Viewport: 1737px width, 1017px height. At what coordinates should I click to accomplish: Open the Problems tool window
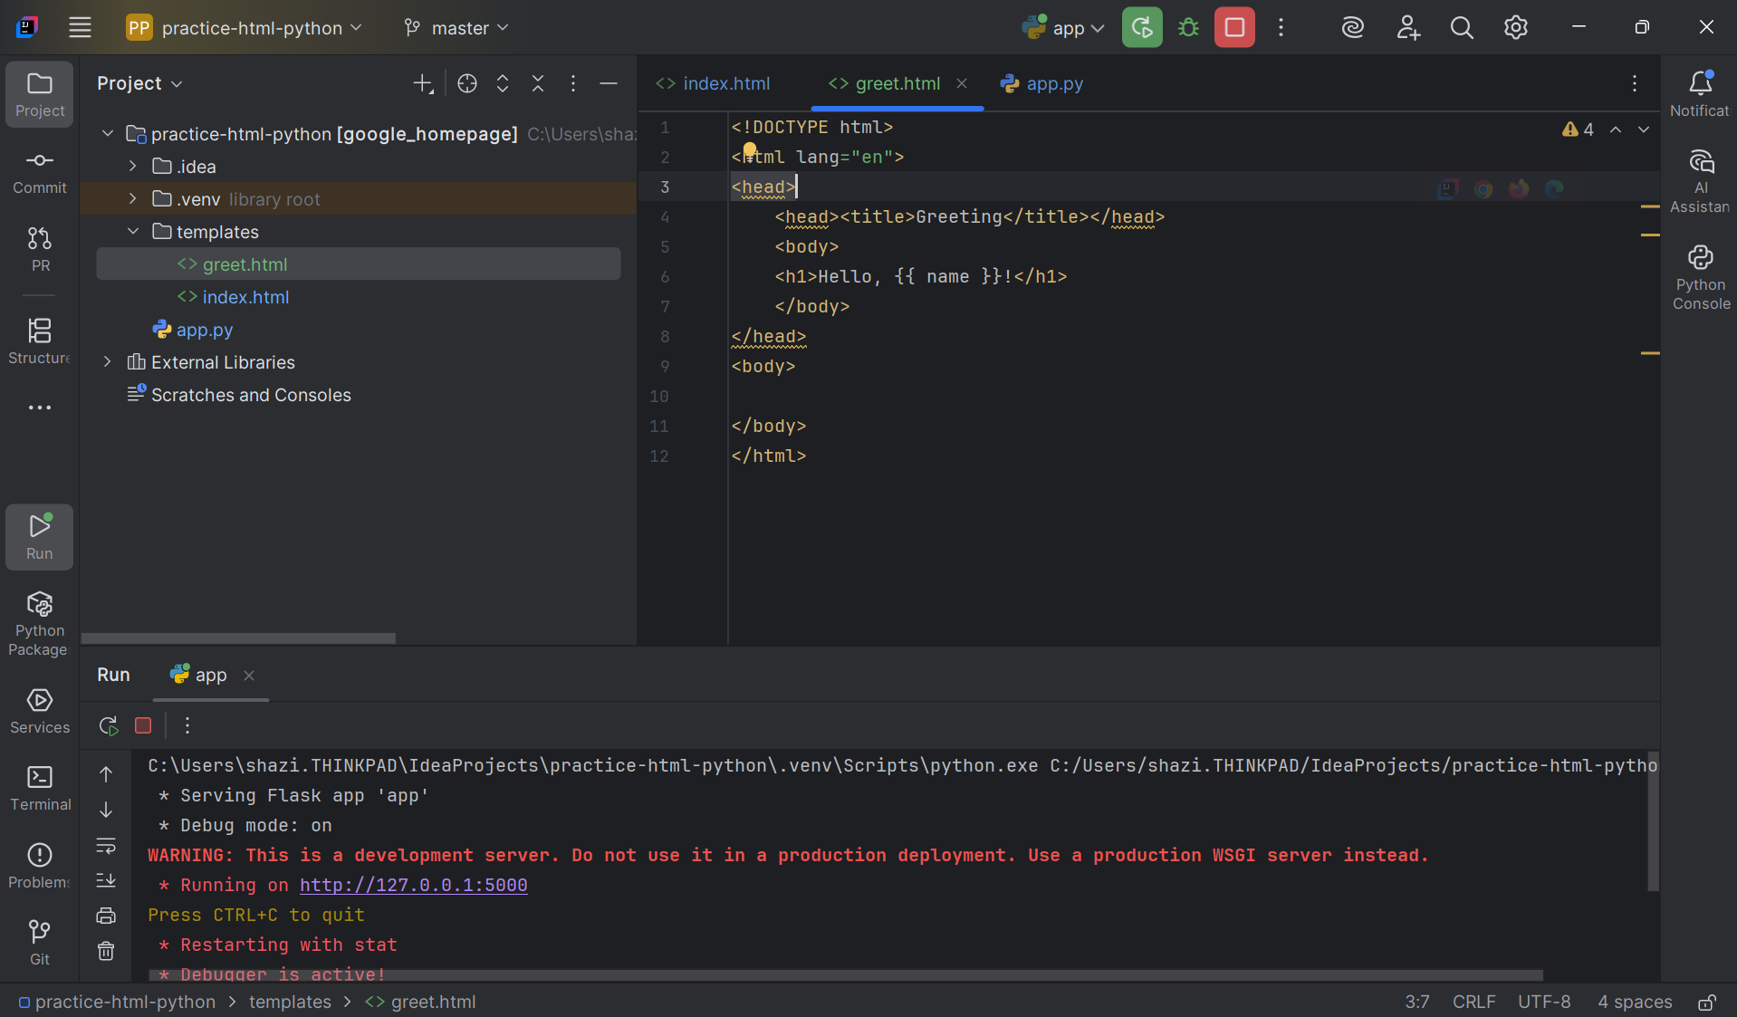pyautogui.click(x=40, y=866)
